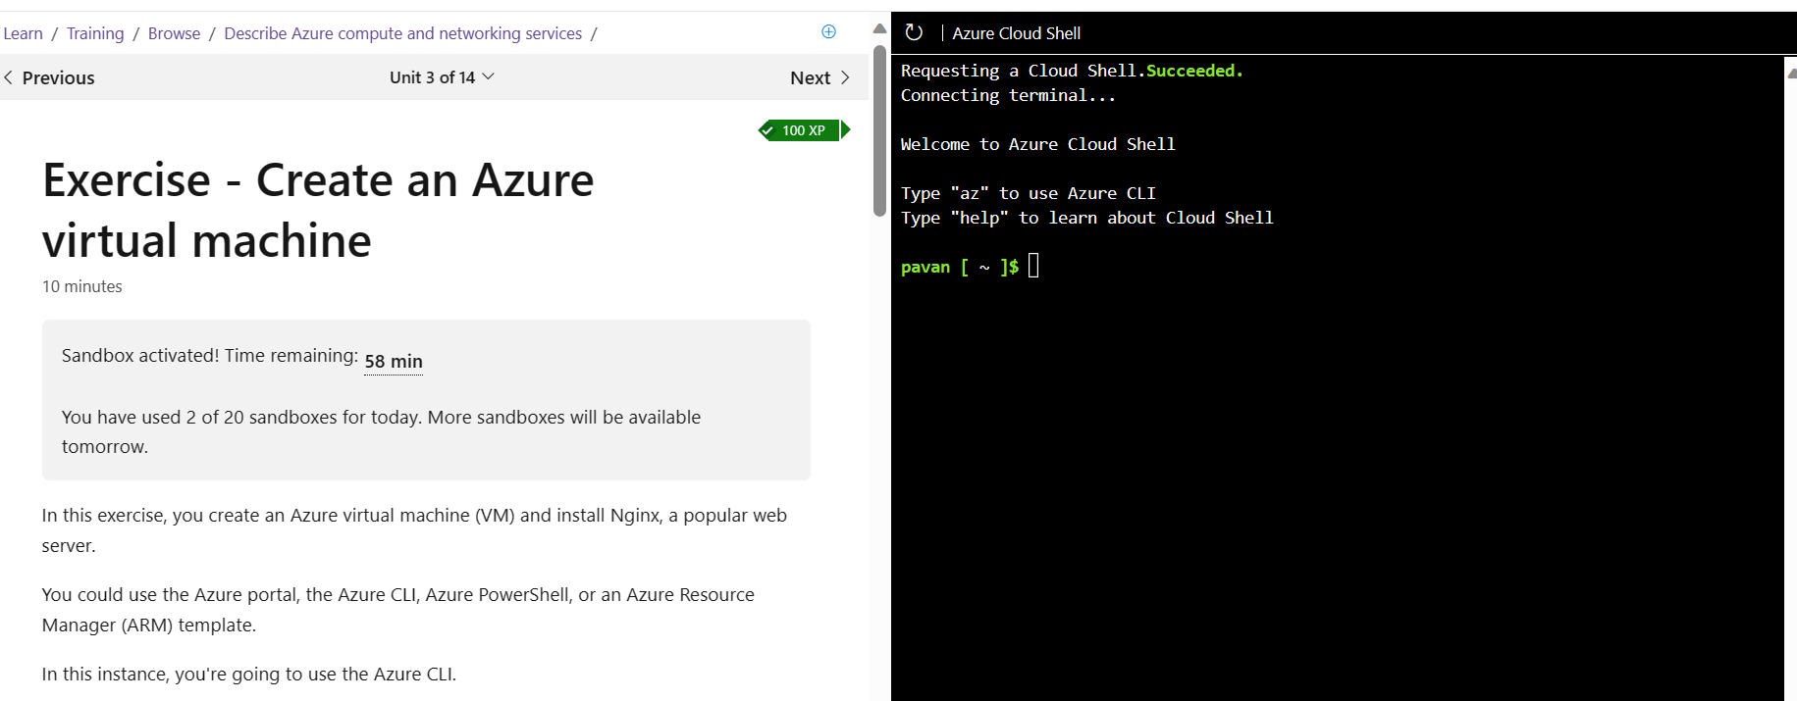Image resolution: width=1797 pixels, height=701 pixels.
Task: Restart Cloud Shell using refresh icon
Action: coord(914,32)
